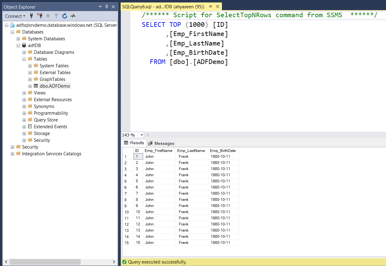The image size is (386, 266).
Task: Click the Connect Object Explorer plug icon
Action: click(31, 16)
